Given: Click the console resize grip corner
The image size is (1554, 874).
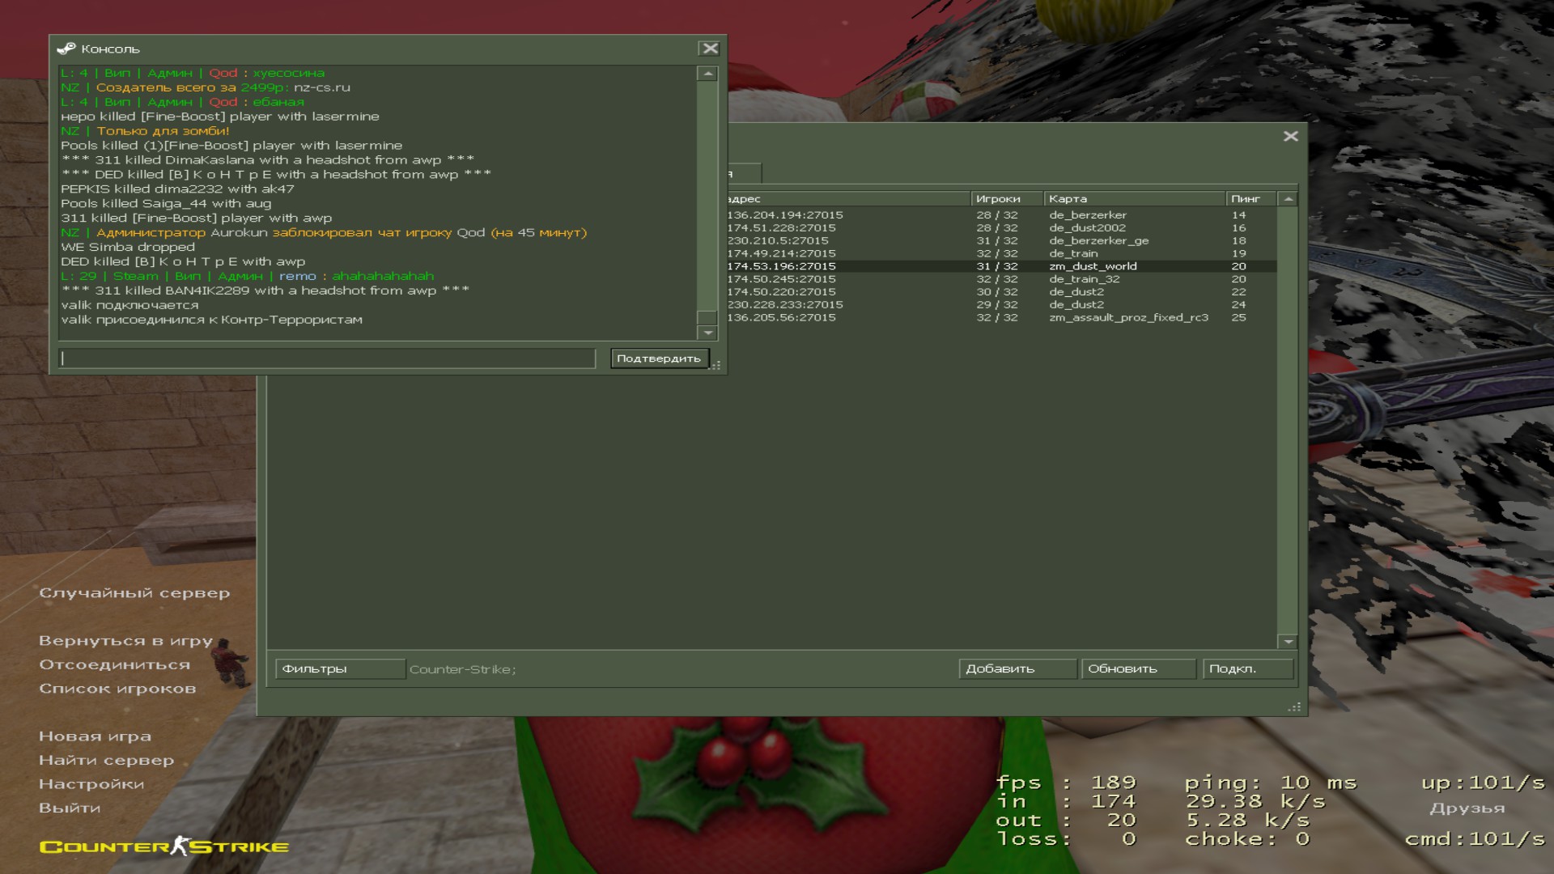Looking at the screenshot, I should pyautogui.click(x=716, y=365).
